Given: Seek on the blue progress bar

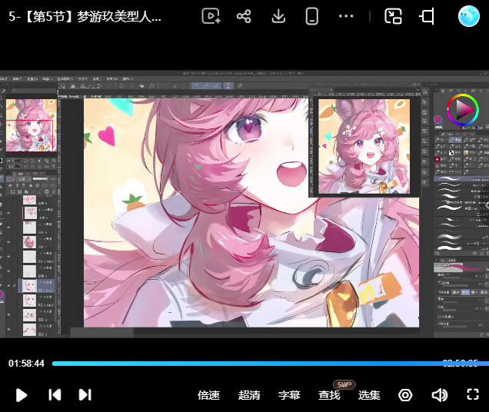Looking at the screenshot, I should click(x=271, y=364).
